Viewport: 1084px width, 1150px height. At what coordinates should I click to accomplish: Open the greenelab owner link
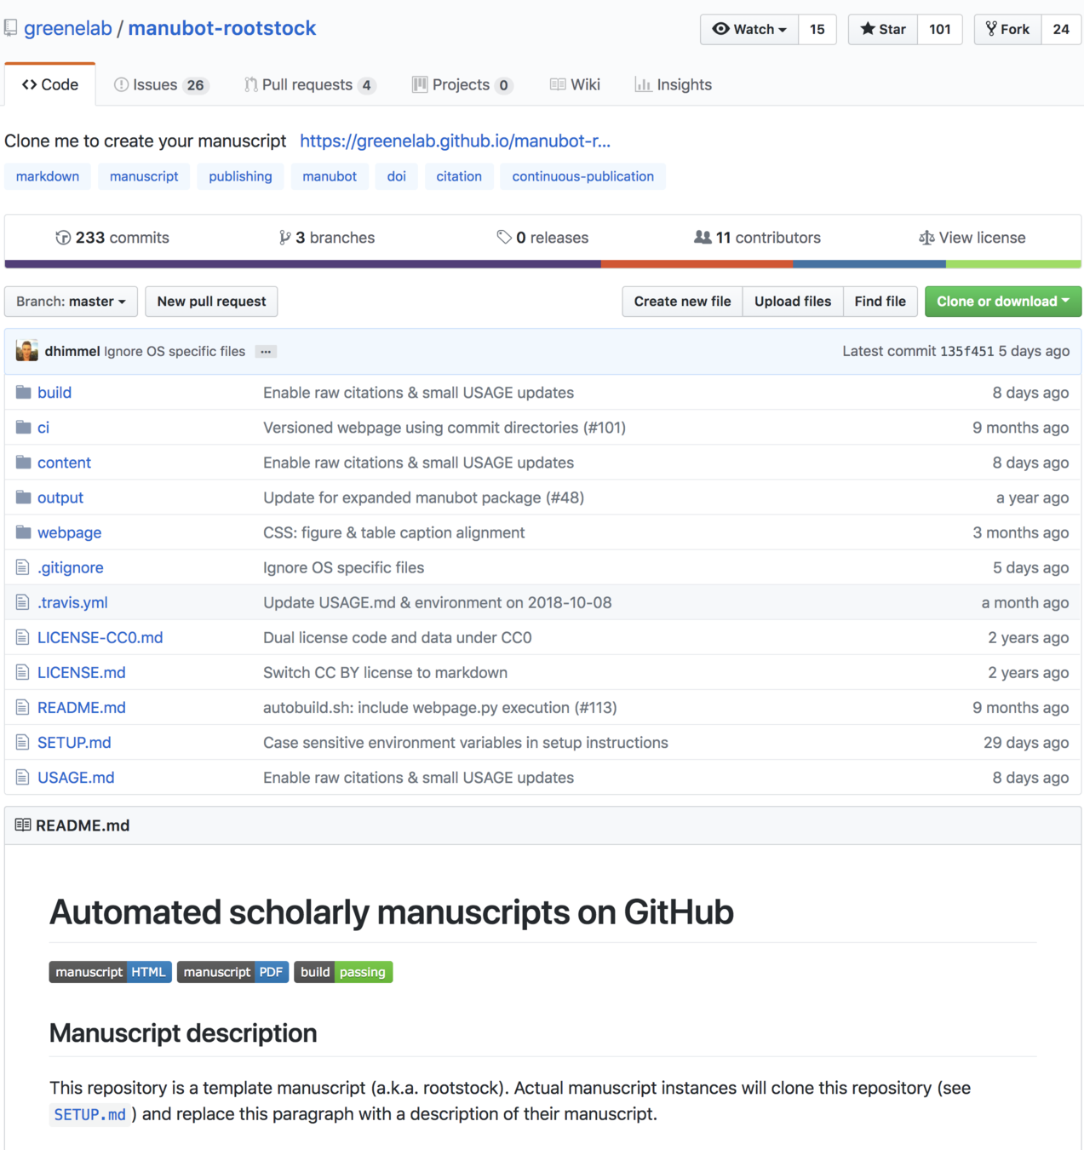(68, 28)
